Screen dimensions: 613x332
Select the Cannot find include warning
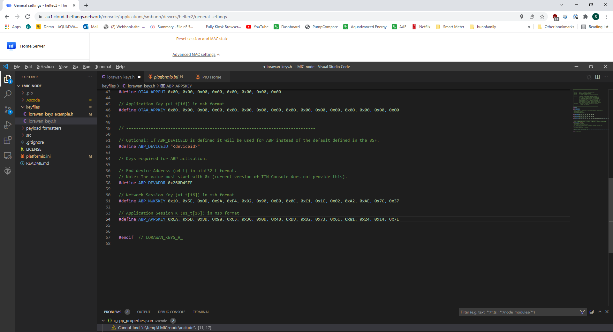355,328
